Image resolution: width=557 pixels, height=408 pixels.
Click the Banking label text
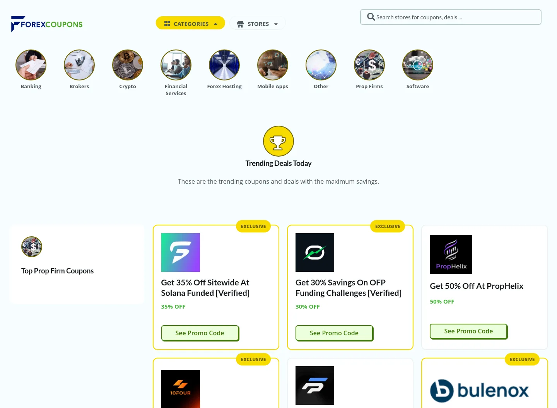pos(31,86)
